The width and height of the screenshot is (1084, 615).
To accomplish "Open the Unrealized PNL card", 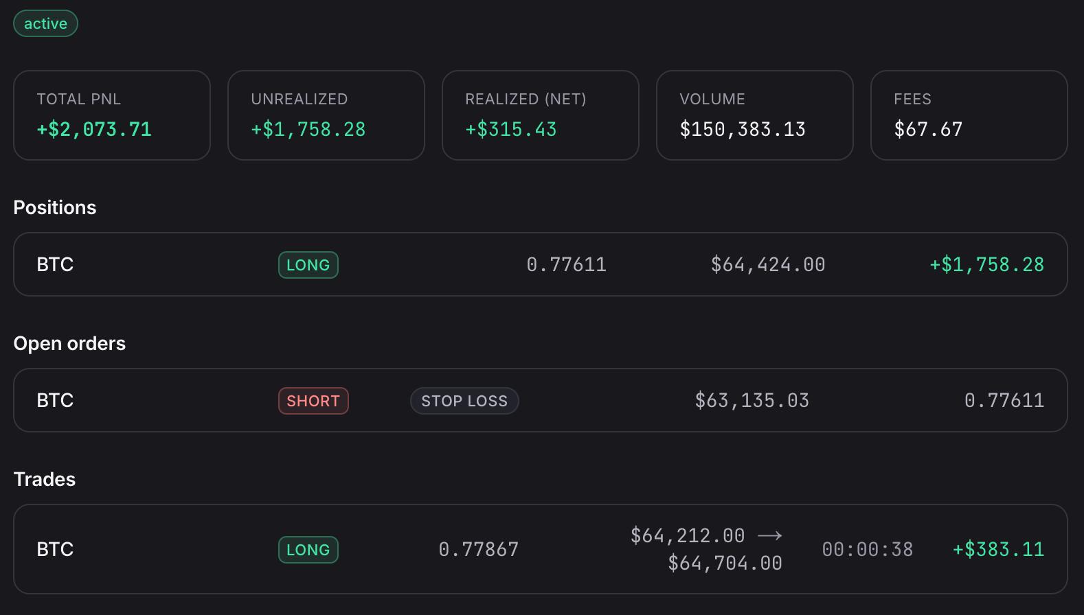I will point(326,115).
